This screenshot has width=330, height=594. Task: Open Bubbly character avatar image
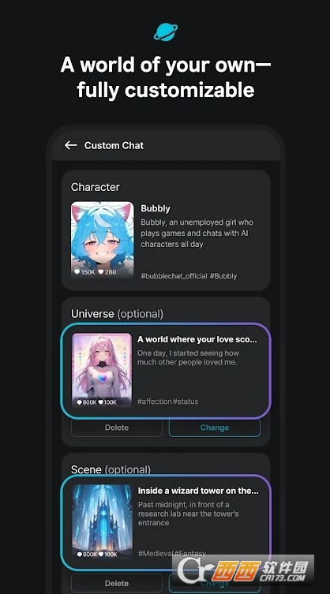coord(103,240)
